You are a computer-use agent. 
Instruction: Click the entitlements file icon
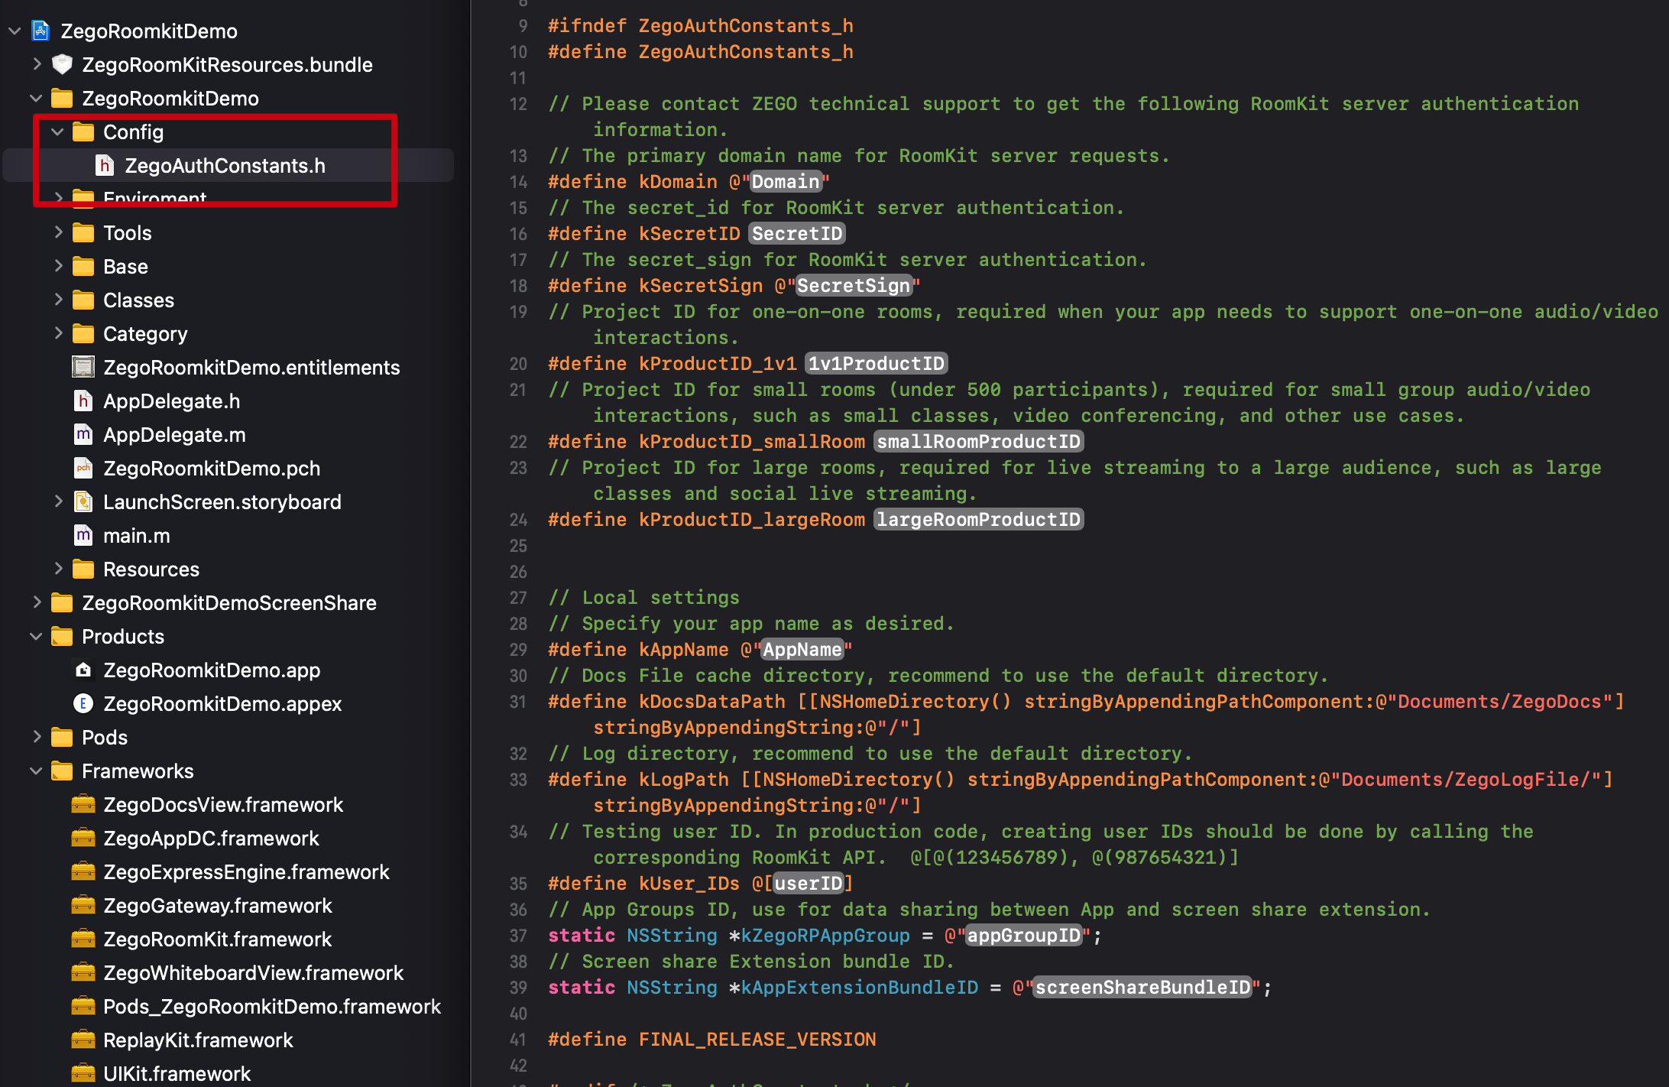point(83,368)
